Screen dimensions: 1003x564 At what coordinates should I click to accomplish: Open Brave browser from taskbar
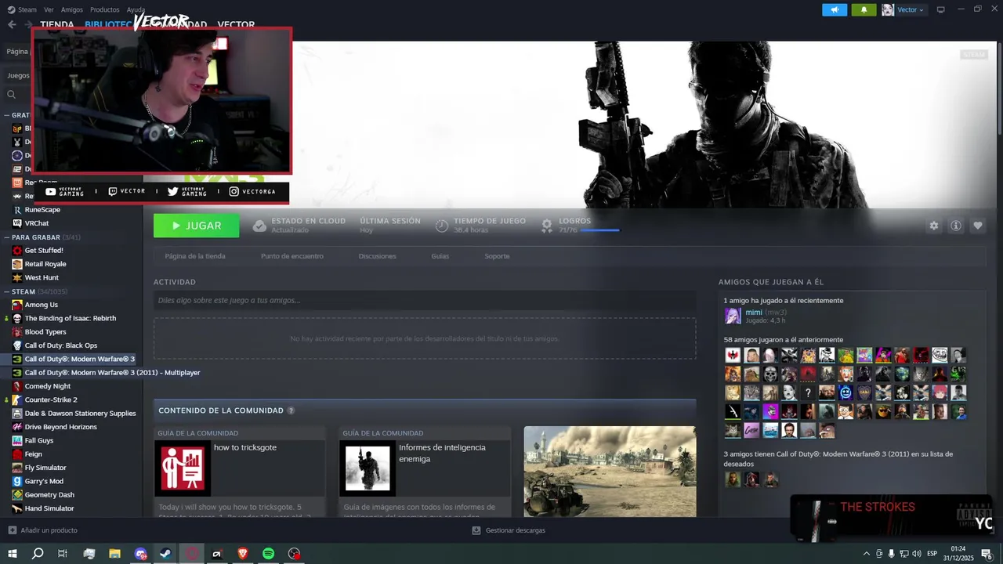click(243, 554)
